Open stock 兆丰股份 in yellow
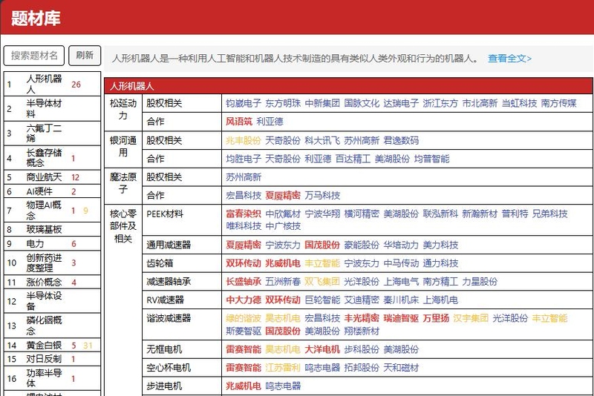The image size is (594, 396). point(244,140)
